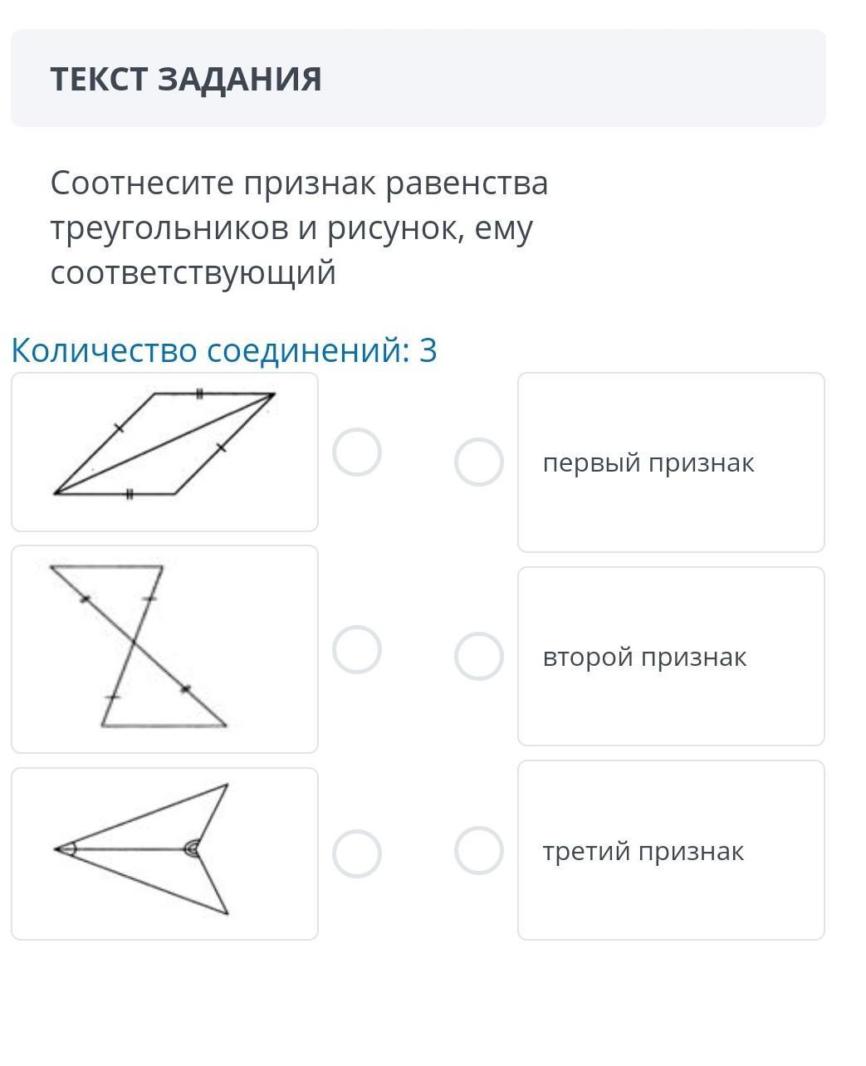Mark the connector circle beside the crossed triangles

(357, 649)
